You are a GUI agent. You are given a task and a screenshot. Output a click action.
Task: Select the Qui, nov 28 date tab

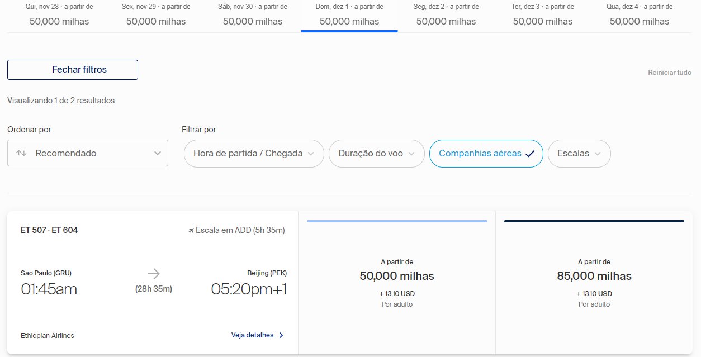pos(59,15)
